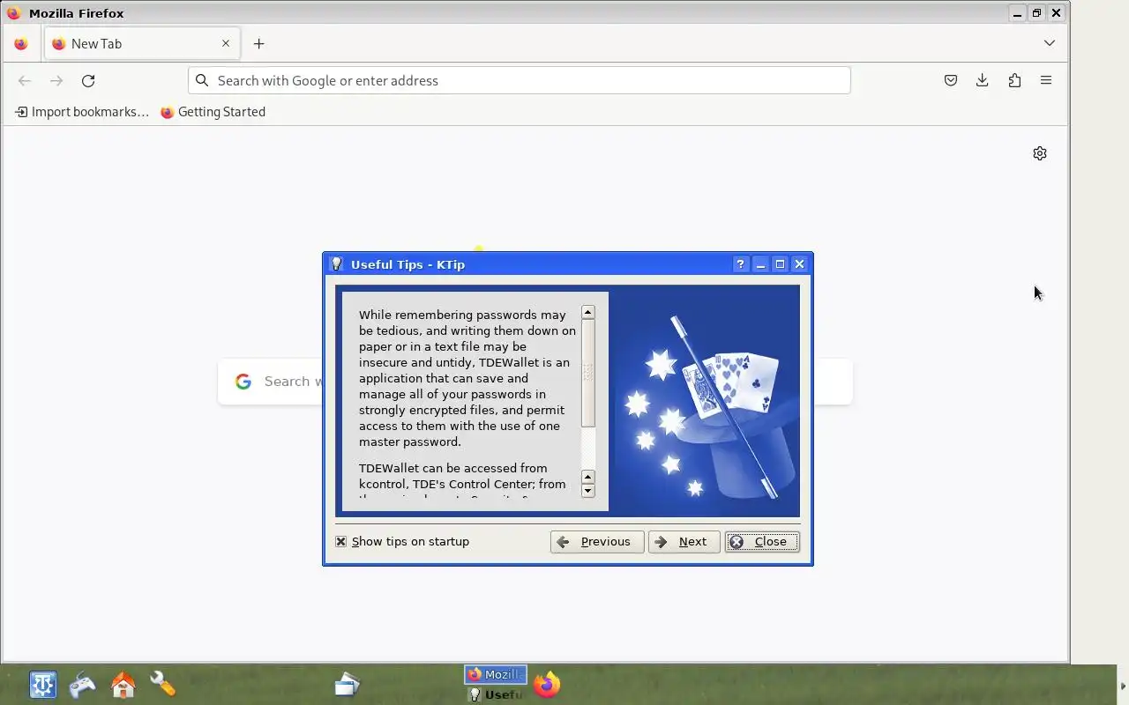This screenshot has height=705, width=1129.
Task: Open a new tab with plus button
Action: pyautogui.click(x=258, y=43)
